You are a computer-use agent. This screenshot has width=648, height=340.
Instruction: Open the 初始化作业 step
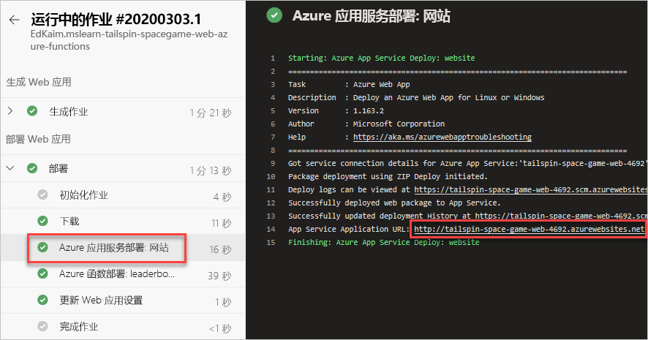[x=123, y=195]
